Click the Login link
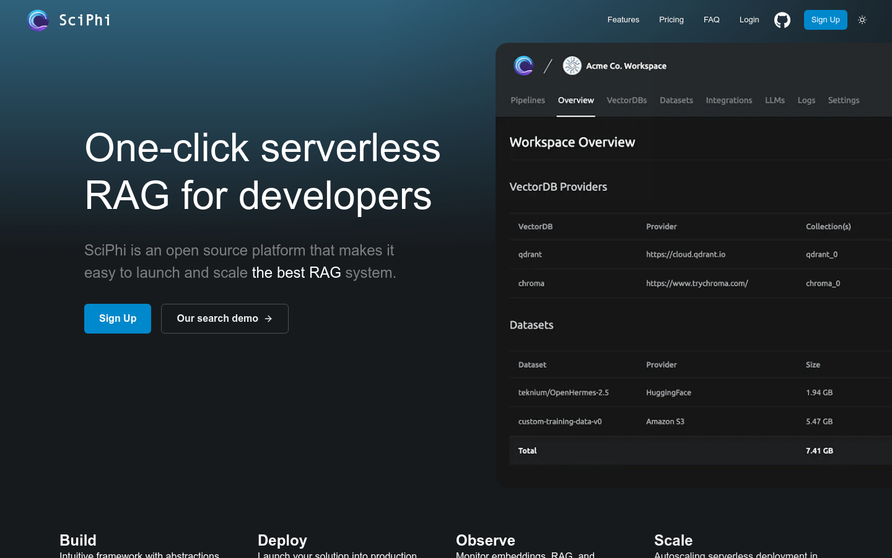This screenshot has height=558, width=892. click(749, 20)
